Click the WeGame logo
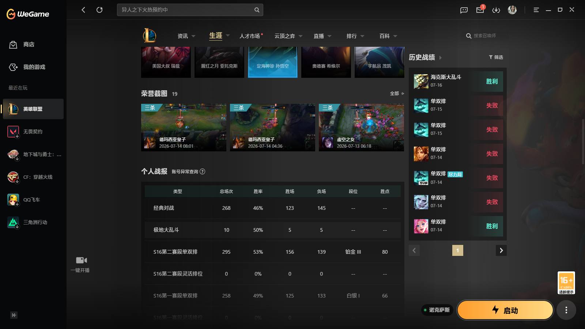Screen dimensions: 585x329 pos(28,14)
